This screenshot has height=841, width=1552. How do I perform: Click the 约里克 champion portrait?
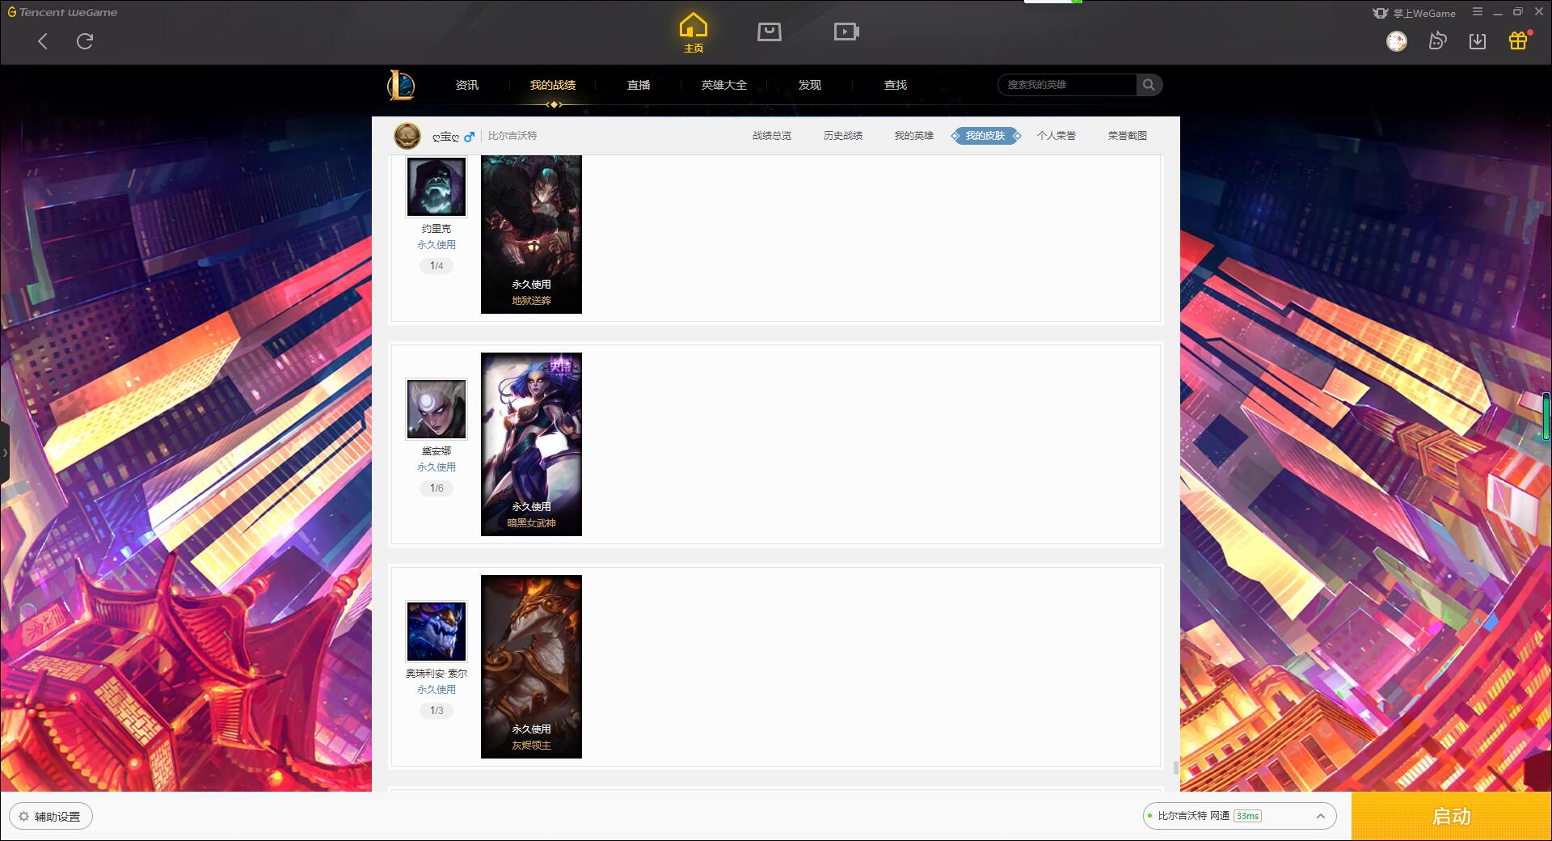point(436,186)
